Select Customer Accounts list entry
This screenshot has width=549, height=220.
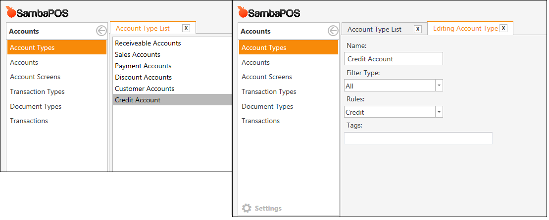pyautogui.click(x=145, y=88)
